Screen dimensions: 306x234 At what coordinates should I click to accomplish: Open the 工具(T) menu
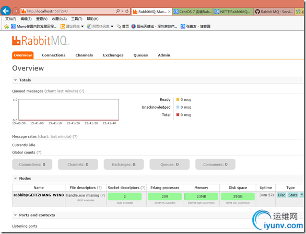coord(76,19)
